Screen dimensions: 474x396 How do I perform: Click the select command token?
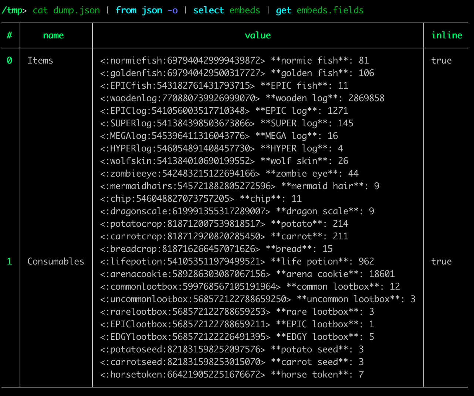click(x=209, y=10)
